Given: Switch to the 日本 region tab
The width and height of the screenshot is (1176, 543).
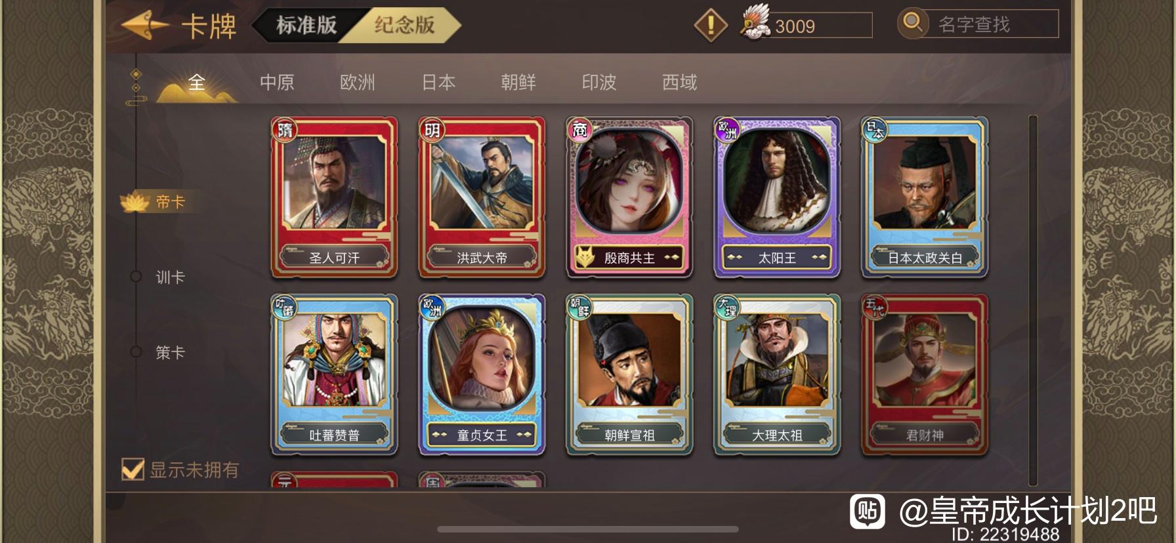Looking at the screenshot, I should point(438,83).
